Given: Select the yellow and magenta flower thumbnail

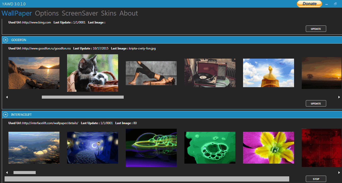Looking at the screenshot, I should tap(269, 148).
